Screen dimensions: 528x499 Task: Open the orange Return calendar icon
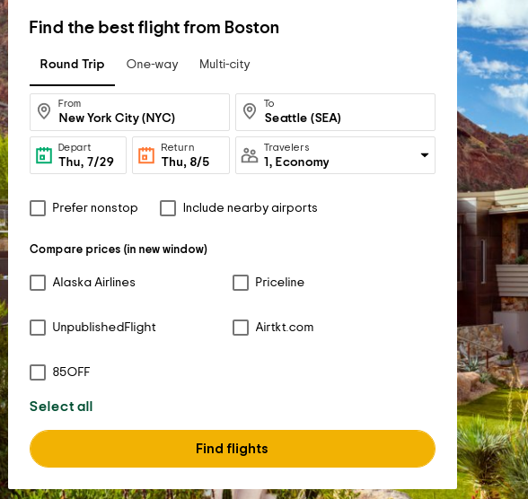[146, 155]
